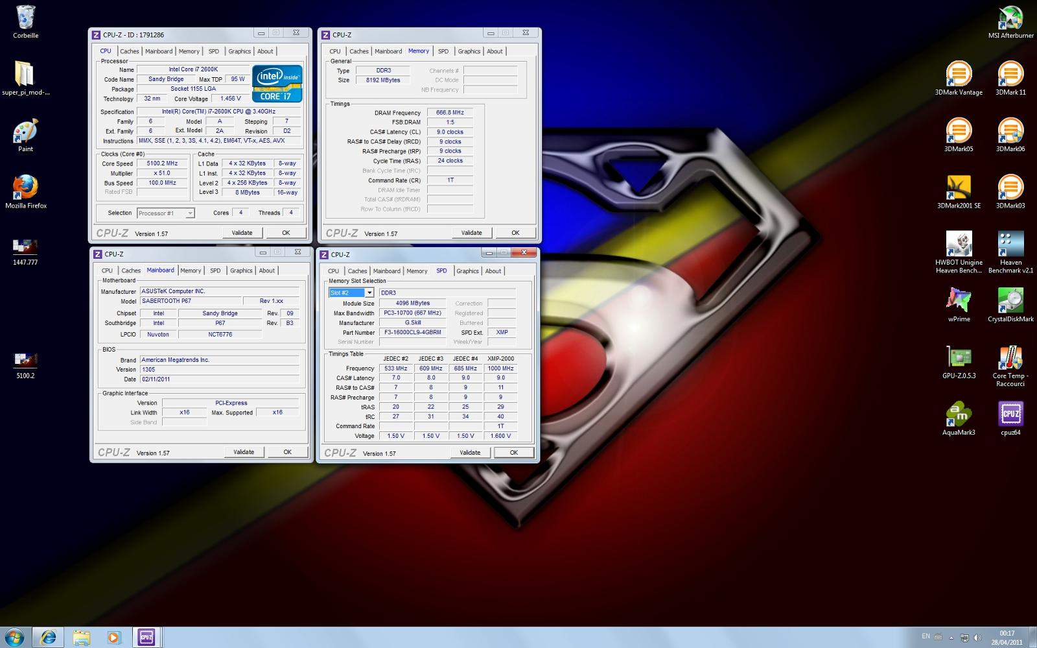Image resolution: width=1037 pixels, height=648 pixels.
Task: Open 3DMark2001 SE shortcut
Action: pos(959,191)
